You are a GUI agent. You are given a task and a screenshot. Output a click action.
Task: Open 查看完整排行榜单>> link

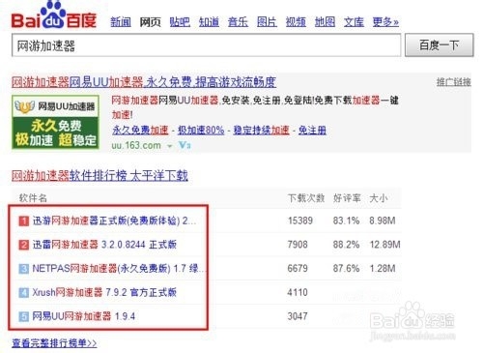pos(54,342)
